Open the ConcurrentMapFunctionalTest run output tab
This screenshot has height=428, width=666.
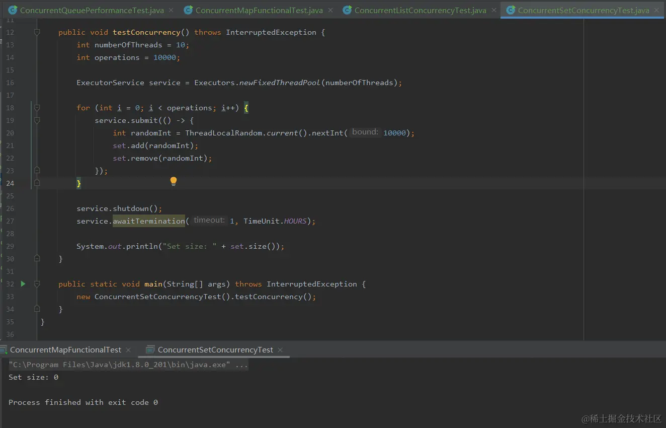click(65, 349)
